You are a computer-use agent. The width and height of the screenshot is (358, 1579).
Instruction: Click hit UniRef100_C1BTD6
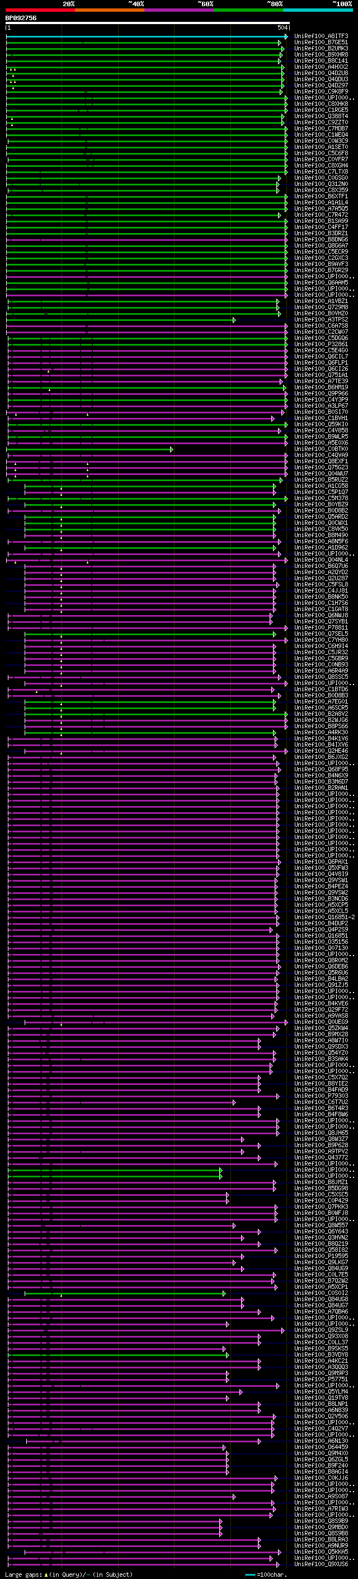coord(321,690)
